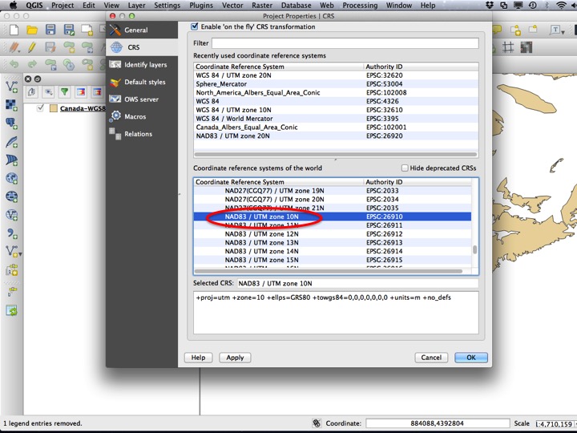Click the Add PostGIS Layers elephant icon
This screenshot has height=433, width=577.
pyautogui.click(x=12, y=123)
